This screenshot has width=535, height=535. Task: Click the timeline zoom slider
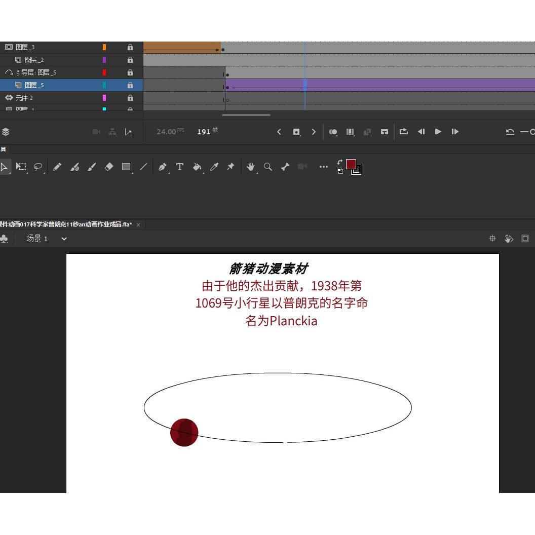point(528,132)
